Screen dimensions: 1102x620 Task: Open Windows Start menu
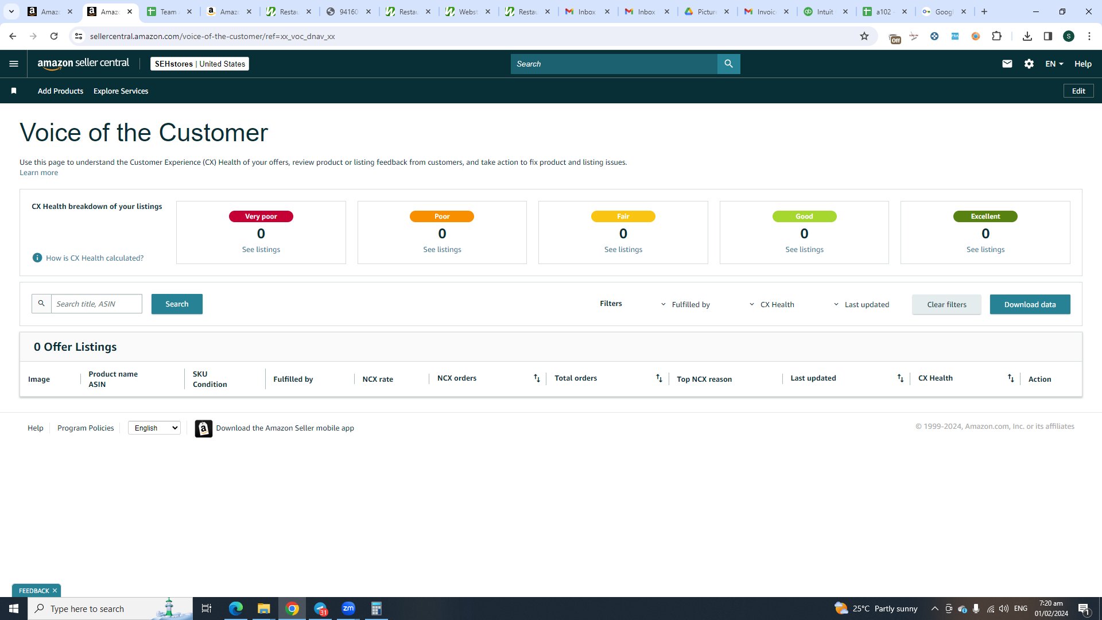[14, 609]
